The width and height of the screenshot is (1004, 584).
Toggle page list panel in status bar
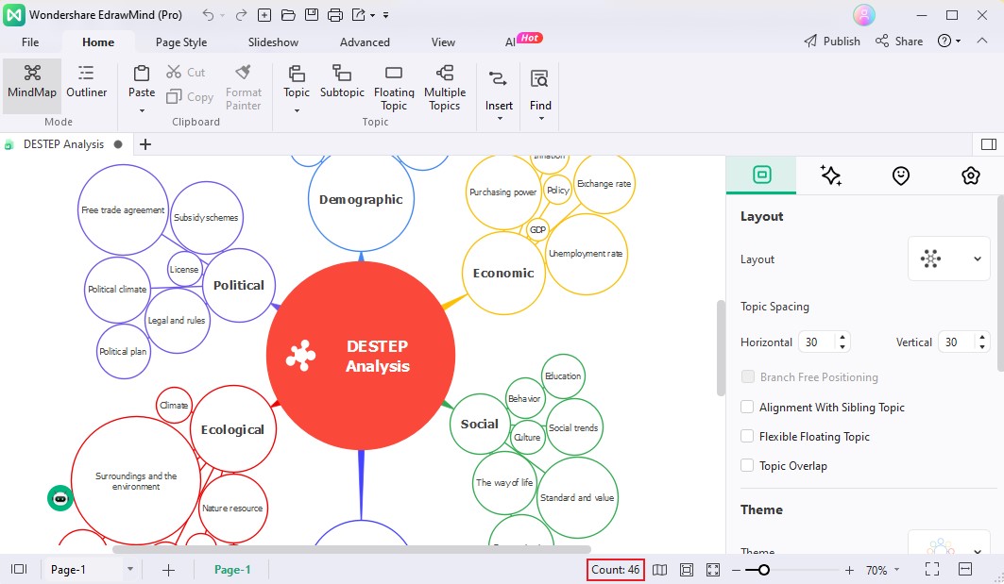tap(19, 569)
